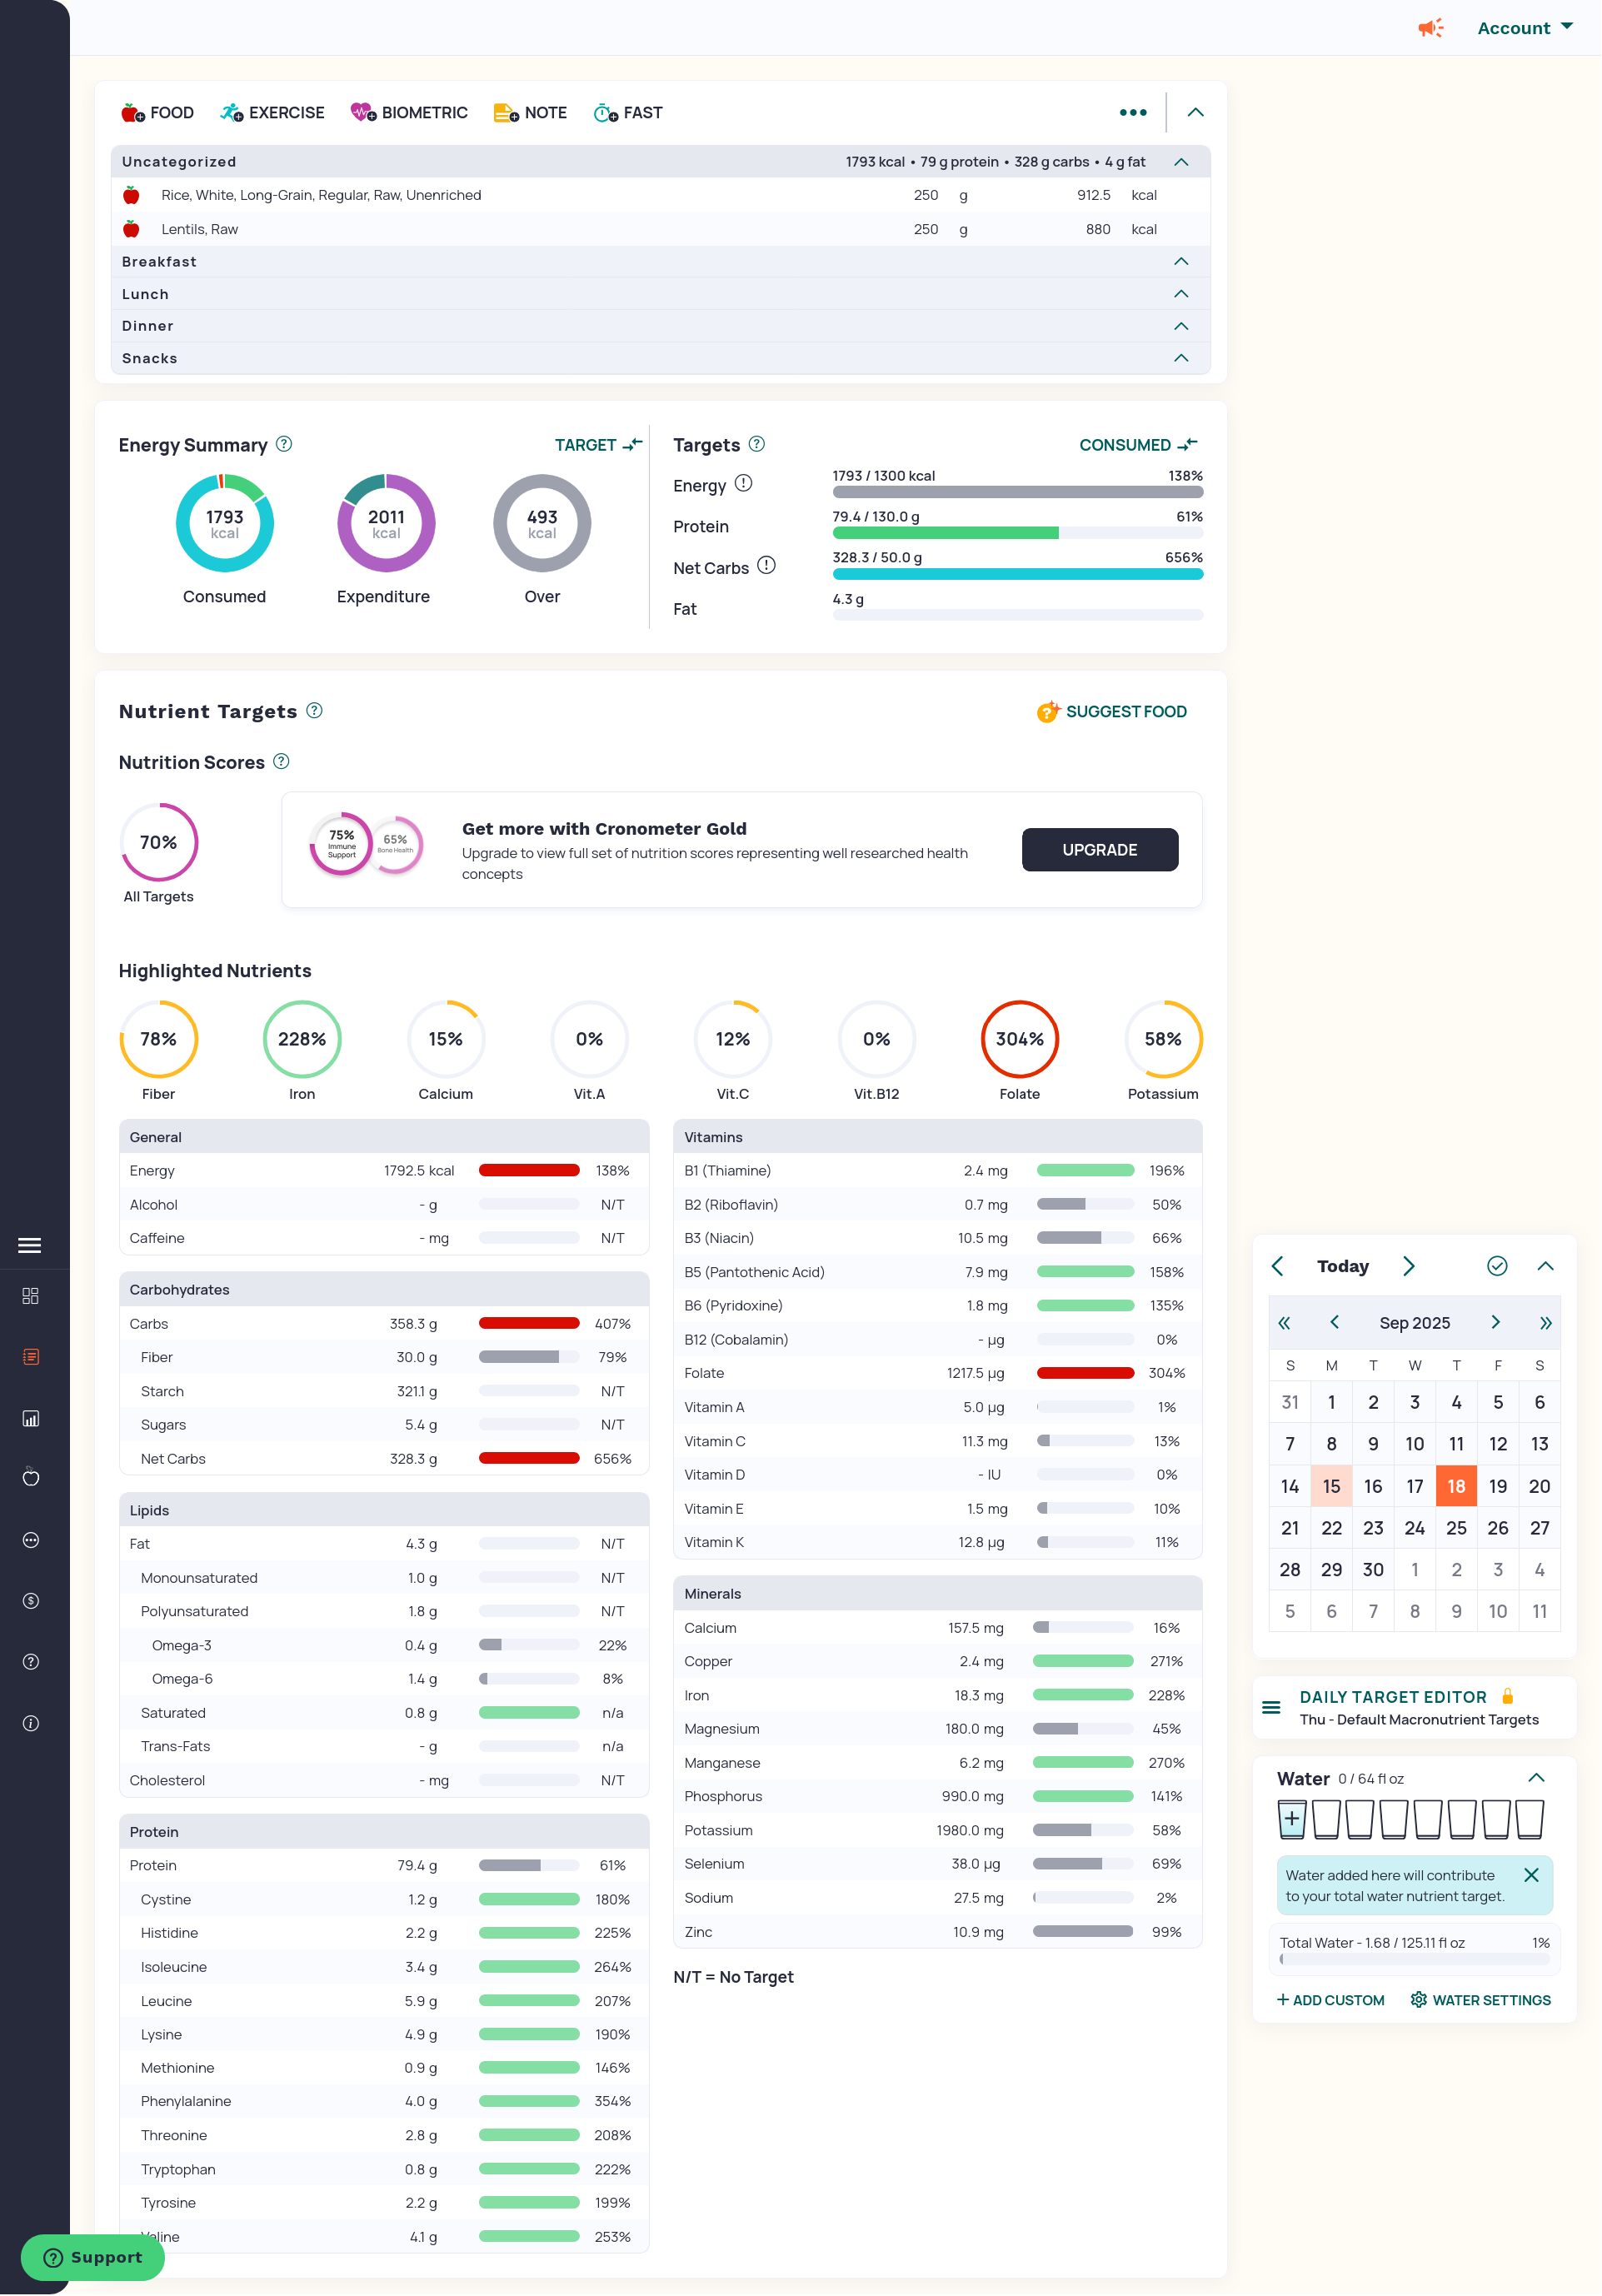
Task: Select the Lentils, Raw diary entry
Action: click(x=660, y=229)
